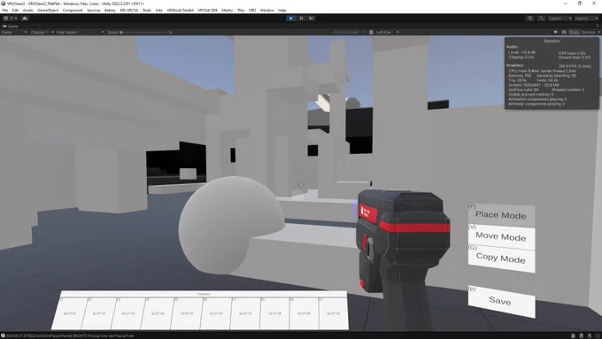Viewport: 602px width, 339px height.
Task: Click the center crosshair reticle in game view
Action: click(x=301, y=184)
